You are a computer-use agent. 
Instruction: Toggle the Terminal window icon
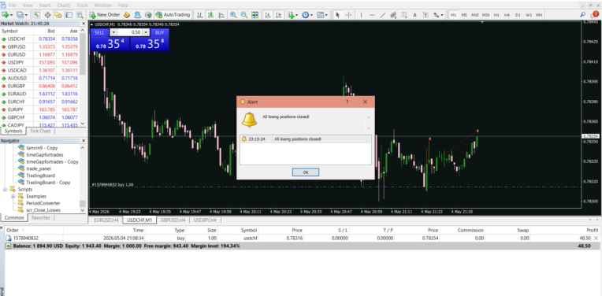point(69,15)
